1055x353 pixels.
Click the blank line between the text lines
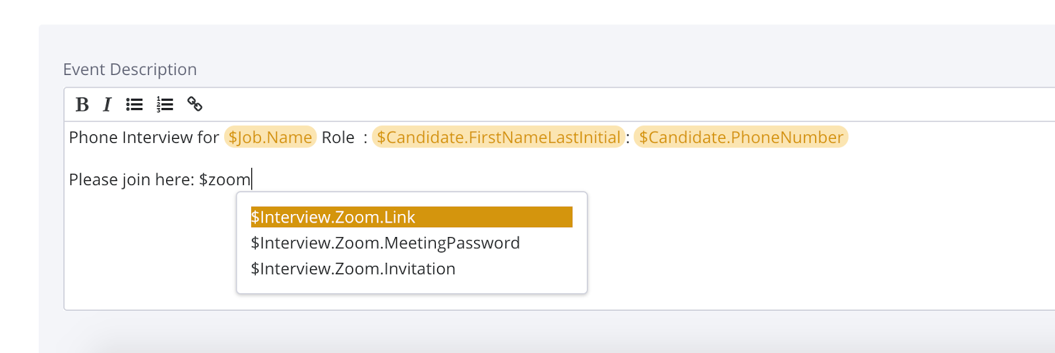(396, 159)
